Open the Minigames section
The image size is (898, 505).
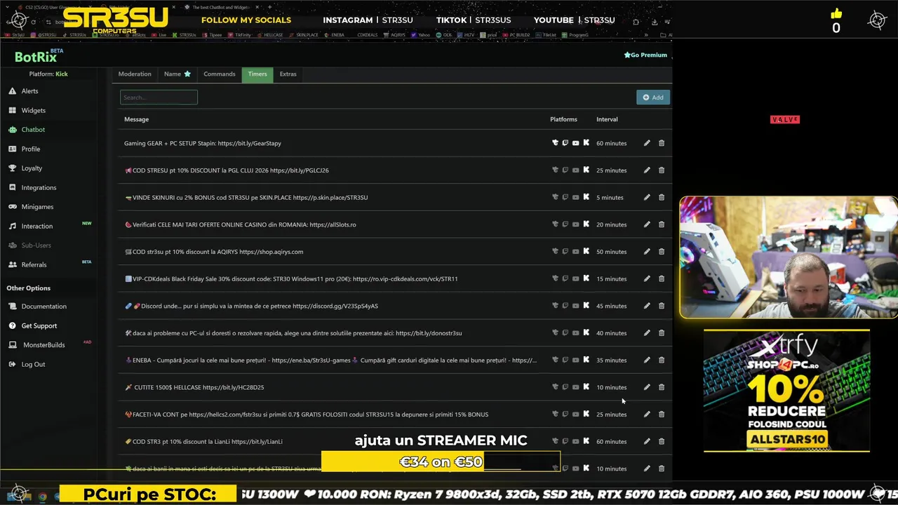tap(37, 207)
